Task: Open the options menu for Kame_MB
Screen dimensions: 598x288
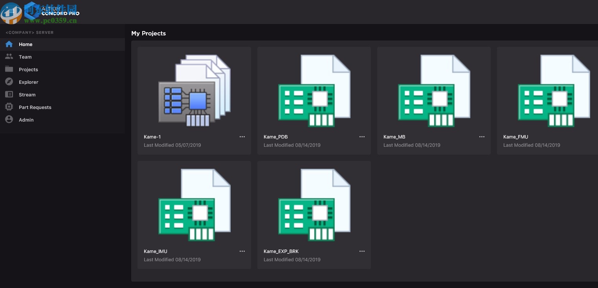Action: coord(482,137)
